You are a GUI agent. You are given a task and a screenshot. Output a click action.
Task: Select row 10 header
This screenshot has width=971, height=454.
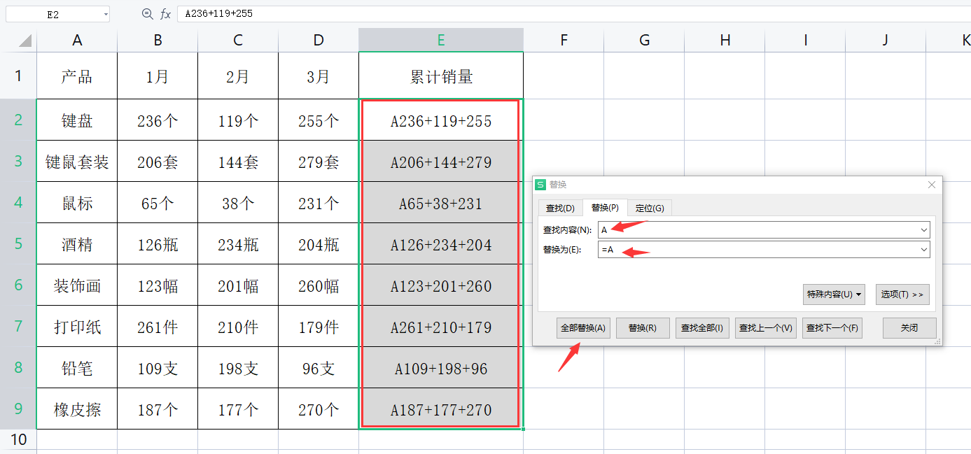18,439
